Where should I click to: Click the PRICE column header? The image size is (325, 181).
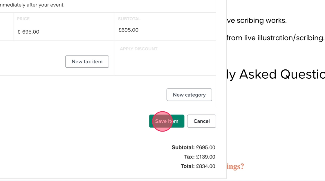23,19
